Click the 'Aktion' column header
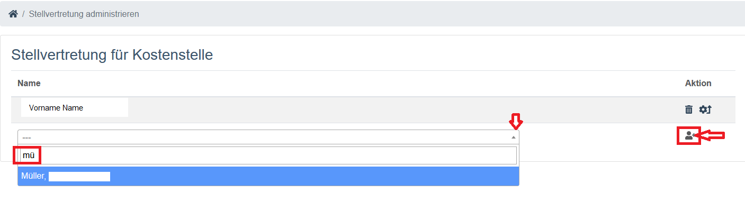 coord(698,83)
